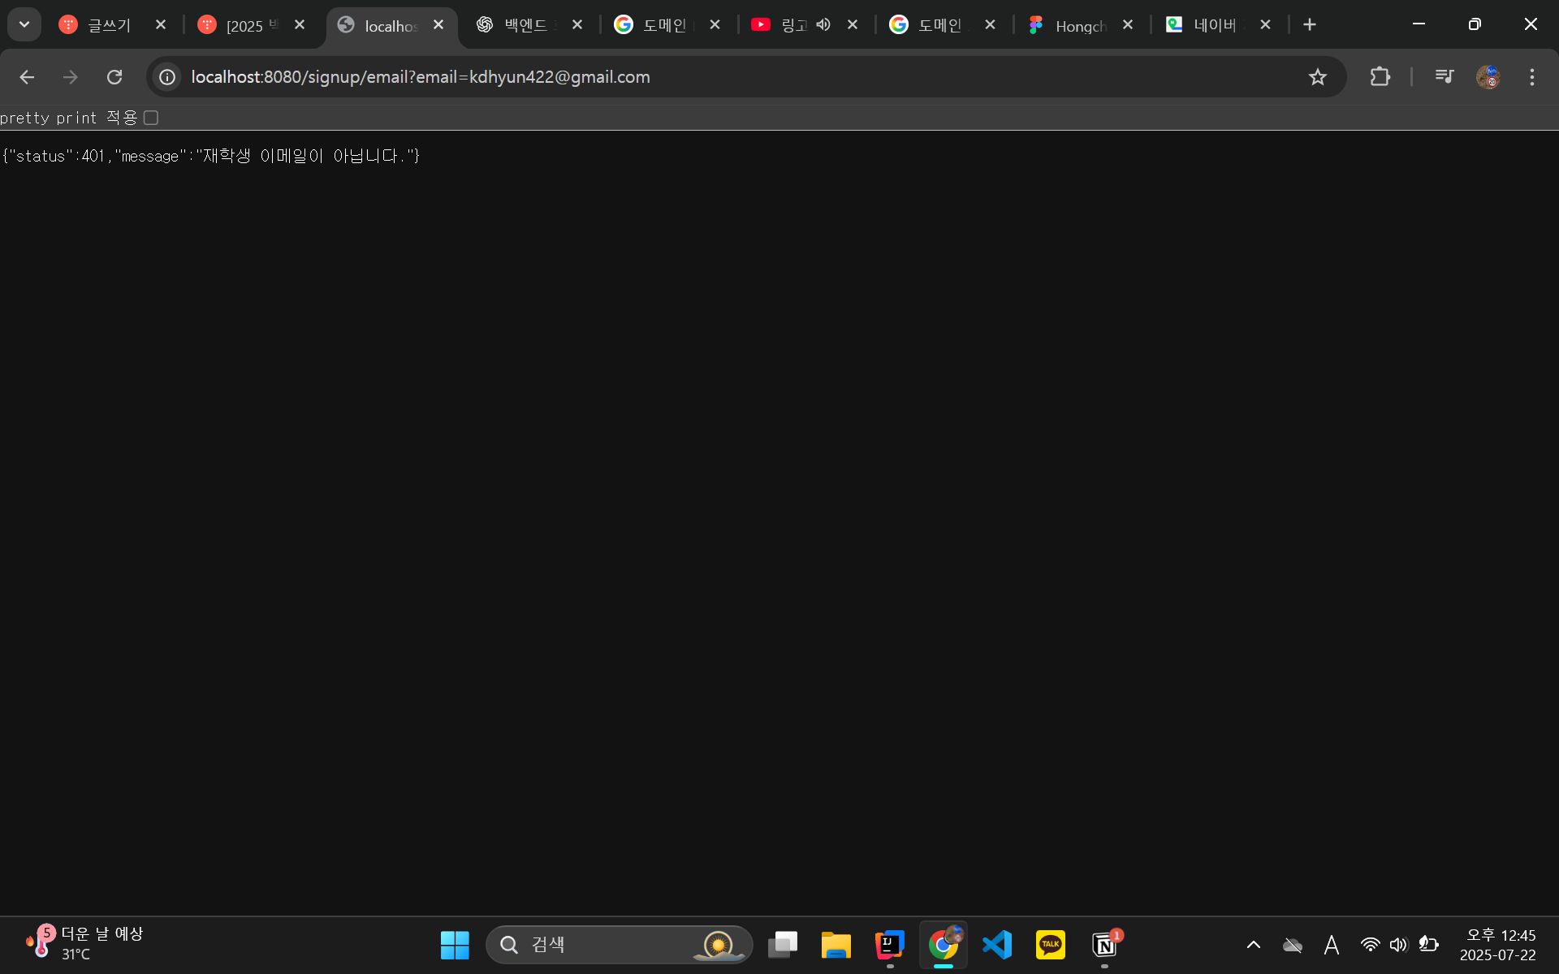Switch to the Hongch Figma tab

[1072, 25]
